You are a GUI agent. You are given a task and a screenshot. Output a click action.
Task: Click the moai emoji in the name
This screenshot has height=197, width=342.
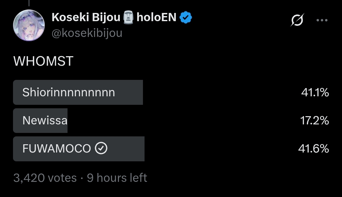point(128,17)
